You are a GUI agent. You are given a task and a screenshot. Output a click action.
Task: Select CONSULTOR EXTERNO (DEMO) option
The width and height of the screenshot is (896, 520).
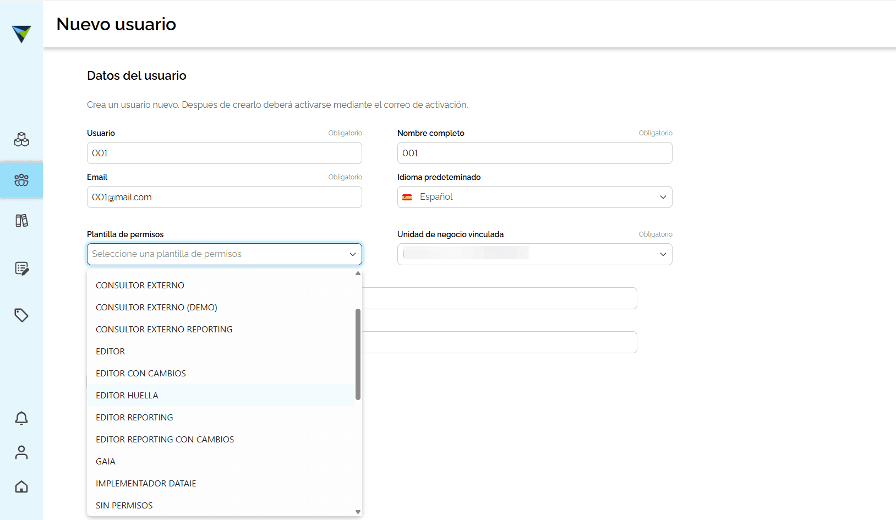point(220,307)
